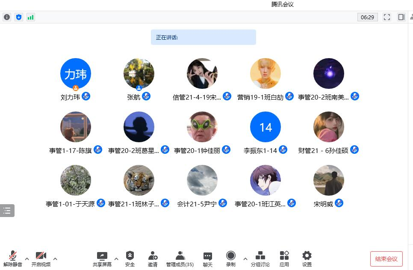
Task: Open 应用 apps panel
Action: pyautogui.click(x=284, y=259)
